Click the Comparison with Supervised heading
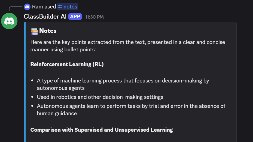The height and width of the screenshot is (142, 253). 101,130
